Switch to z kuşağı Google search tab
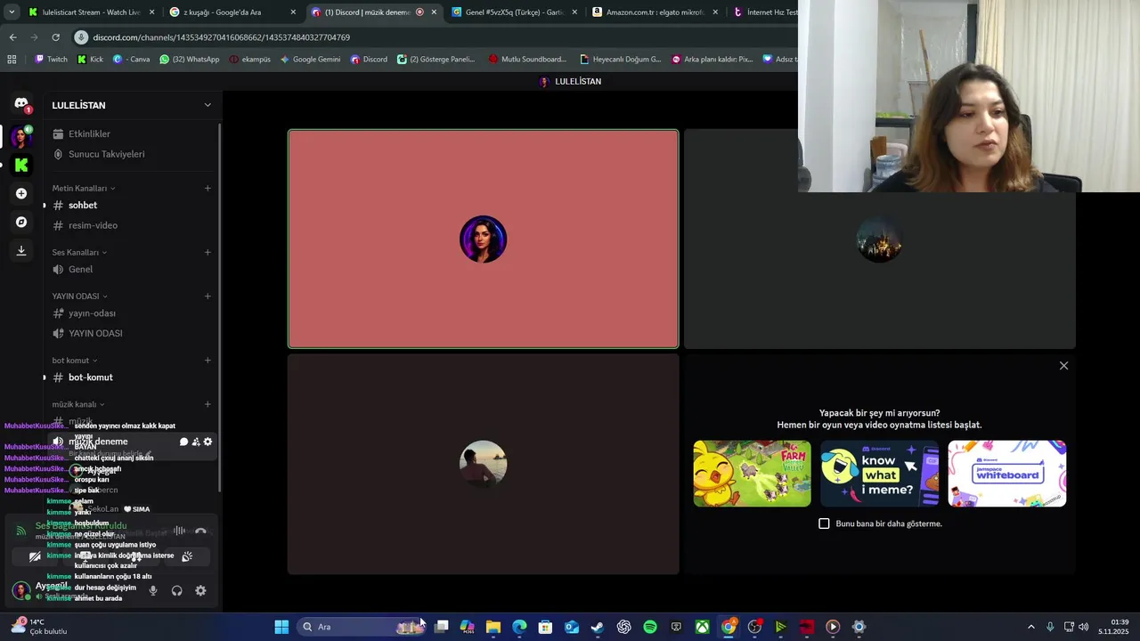Viewport: 1140px width, 641px height. point(232,12)
